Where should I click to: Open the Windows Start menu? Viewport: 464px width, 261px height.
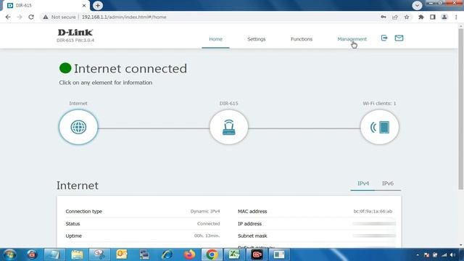pyautogui.click(x=9, y=254)
